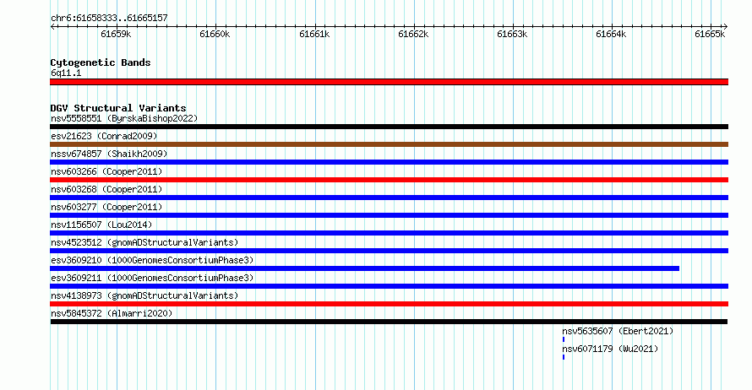Click the 6q11.1 band label

click(66, 73)
